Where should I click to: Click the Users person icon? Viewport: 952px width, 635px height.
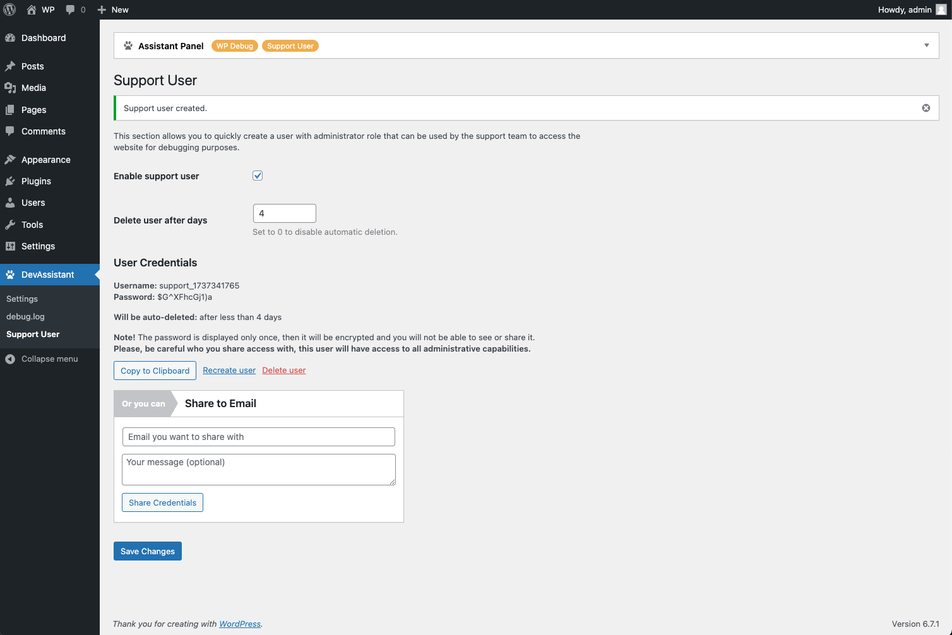10,203
